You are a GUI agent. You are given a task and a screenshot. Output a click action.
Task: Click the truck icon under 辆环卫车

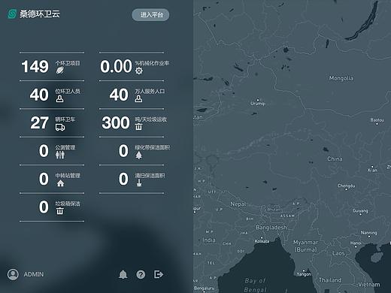point(60,127)
